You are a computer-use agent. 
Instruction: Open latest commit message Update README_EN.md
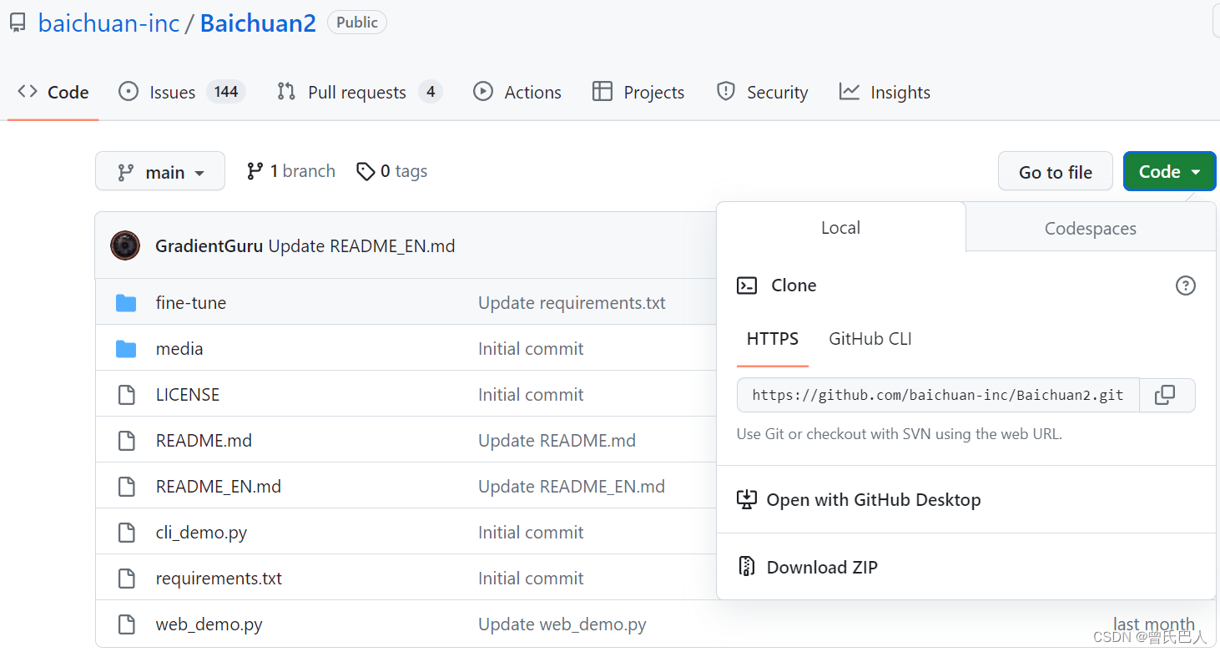coord(361,246)
